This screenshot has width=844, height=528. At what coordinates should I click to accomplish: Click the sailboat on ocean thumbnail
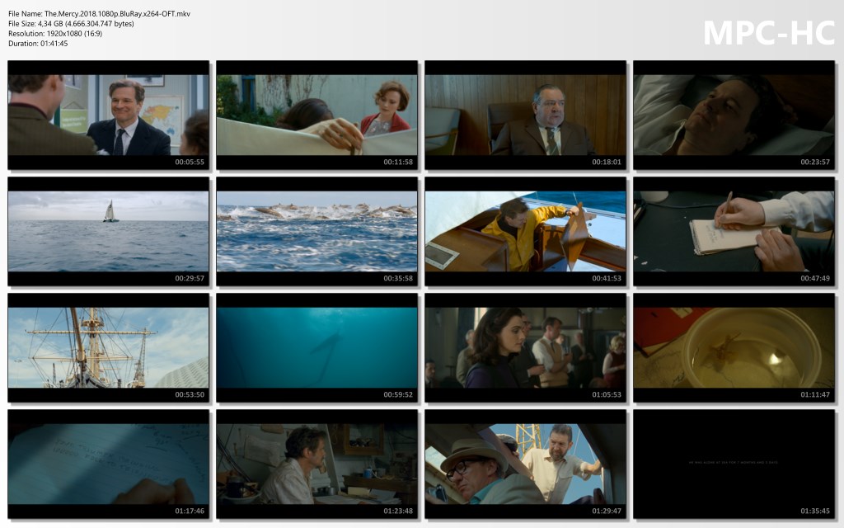pos(108,231)
